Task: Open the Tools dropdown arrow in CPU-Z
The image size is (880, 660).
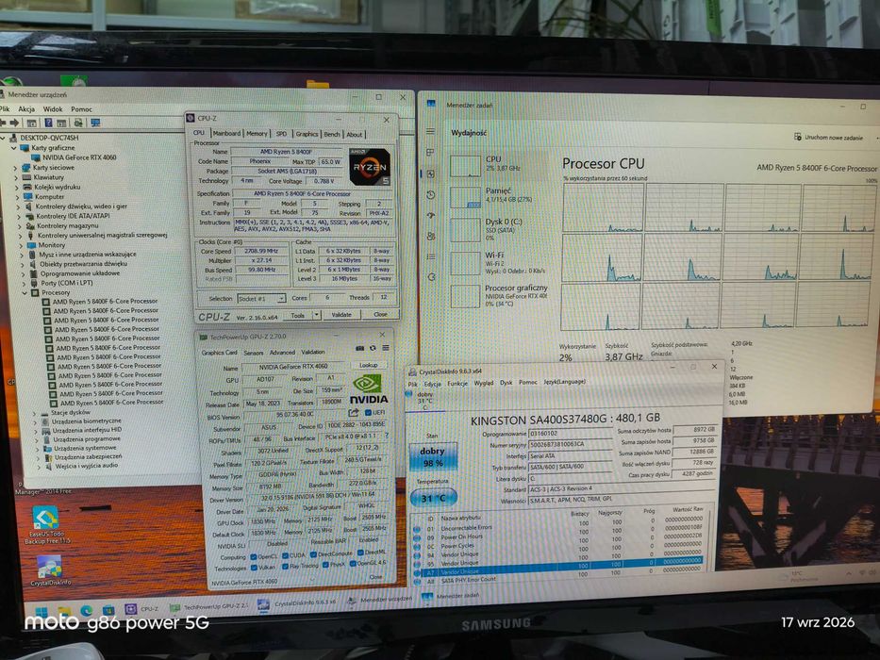Action: 317,315
